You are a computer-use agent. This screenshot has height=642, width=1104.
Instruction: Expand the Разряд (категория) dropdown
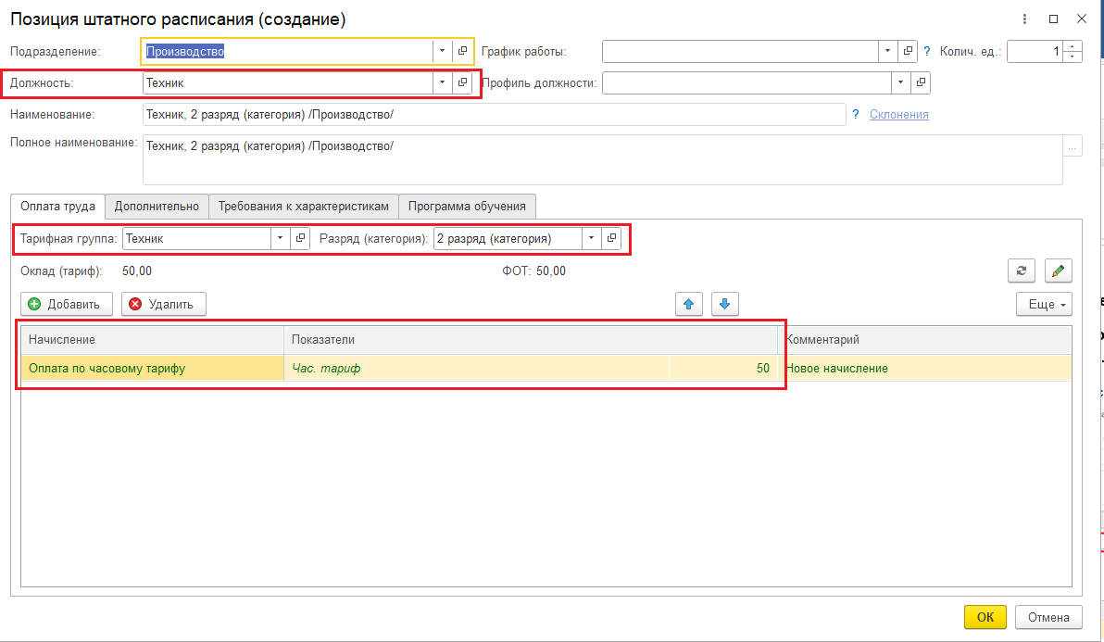[591, 238]
